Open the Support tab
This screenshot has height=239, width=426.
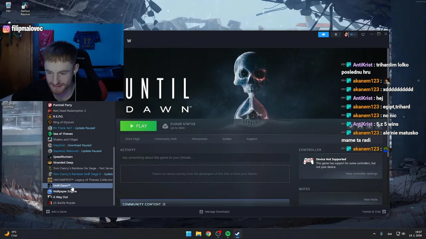click(252, 139)
